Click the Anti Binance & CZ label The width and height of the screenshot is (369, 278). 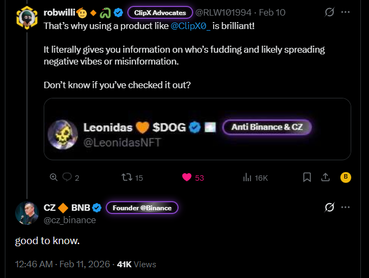click(x=266, y=127)
